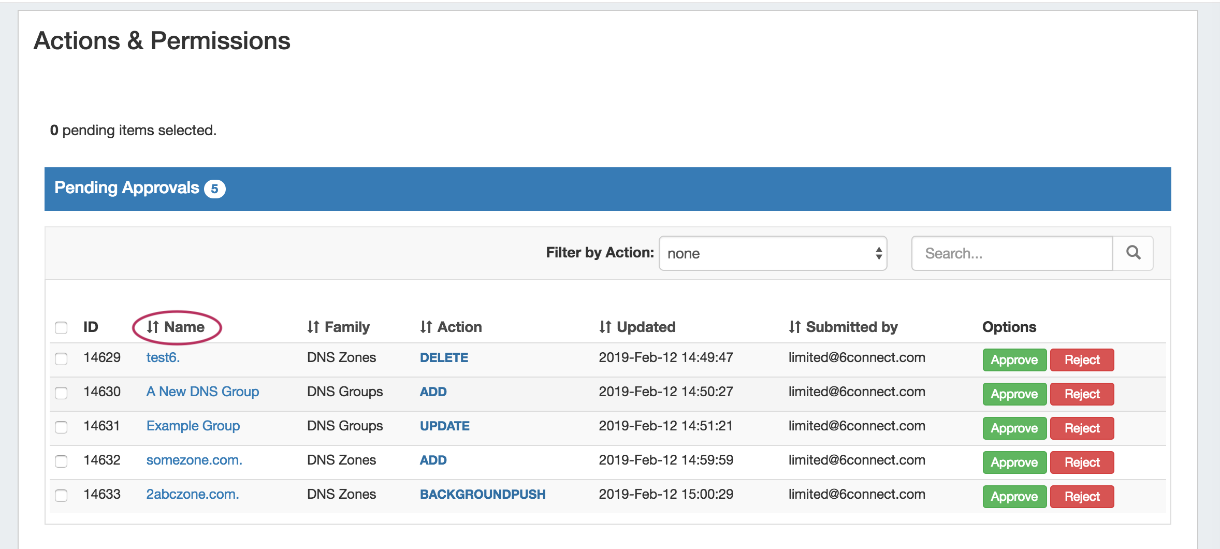Check the box for item 14629

pyautogui.click(x=61, y=358)
